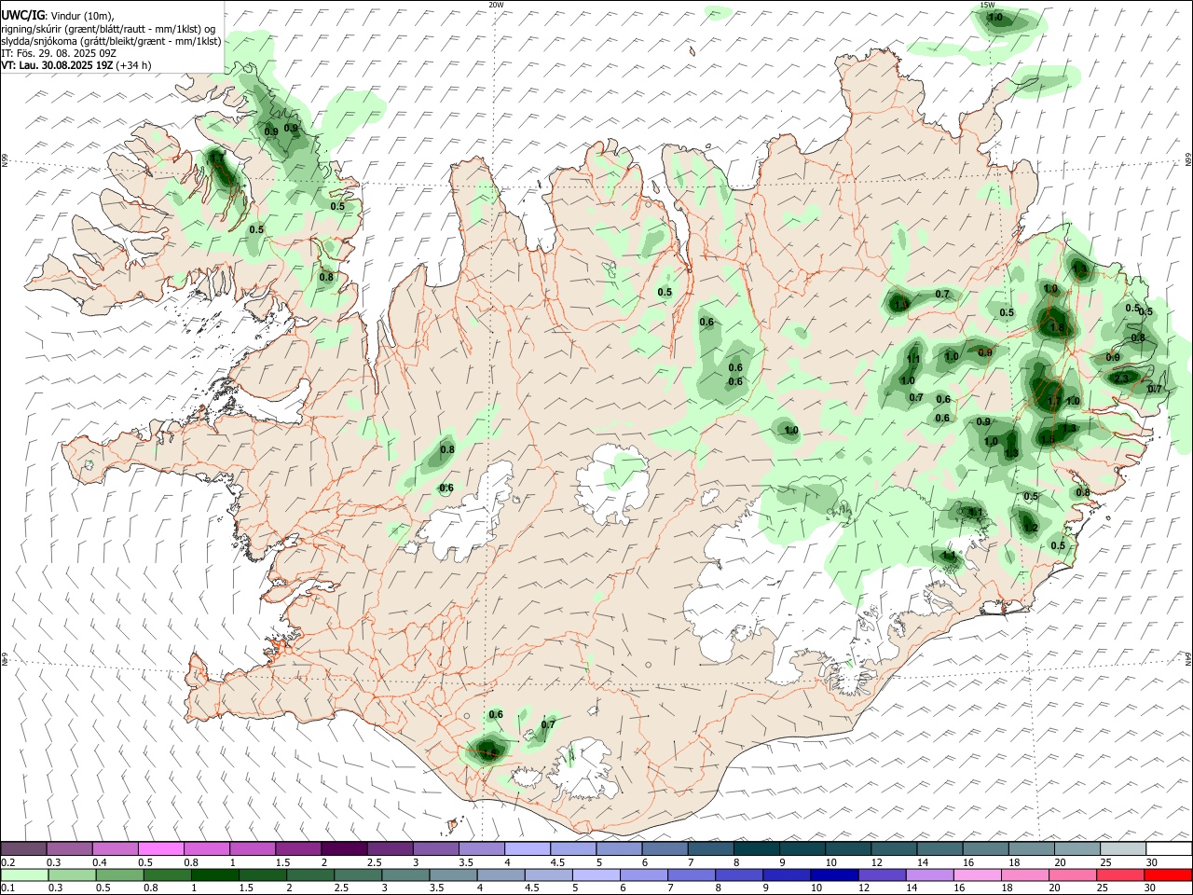Click the '0.1' label in the legend
This screenshot has width=1193, height=895.
[7, 888]
